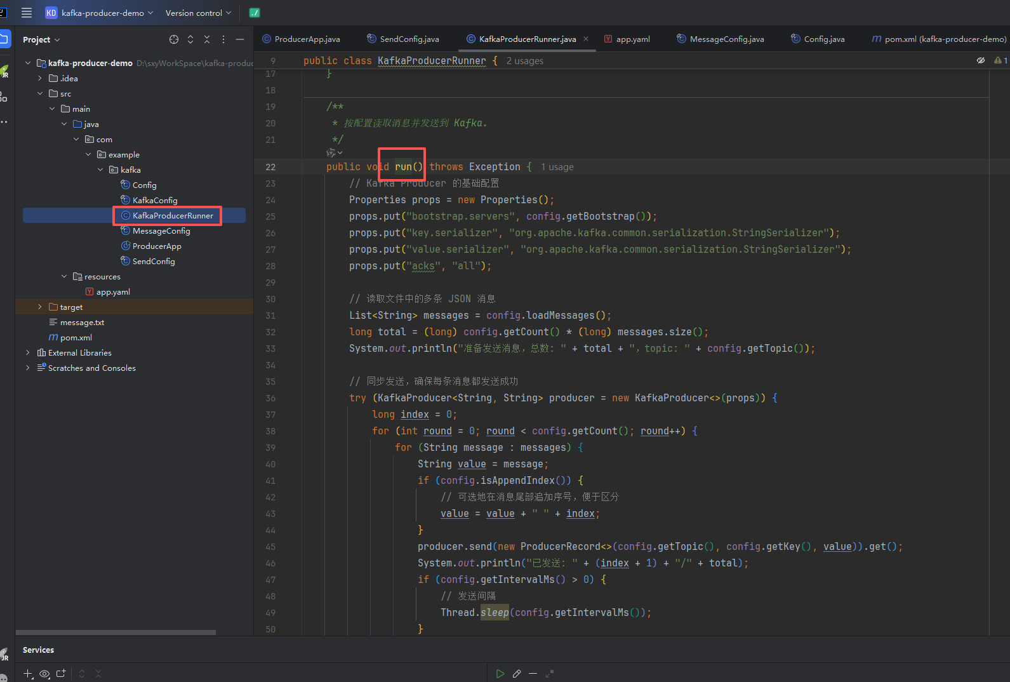Screen dimensions: 1010x682
Task: Click the minus remove icon in Services
Action: (x=533, y=674)
